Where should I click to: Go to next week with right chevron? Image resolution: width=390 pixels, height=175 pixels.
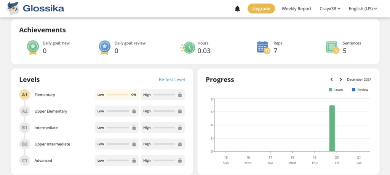340,80
